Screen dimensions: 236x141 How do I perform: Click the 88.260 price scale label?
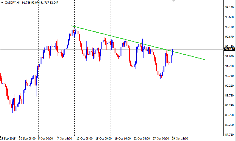229,125
